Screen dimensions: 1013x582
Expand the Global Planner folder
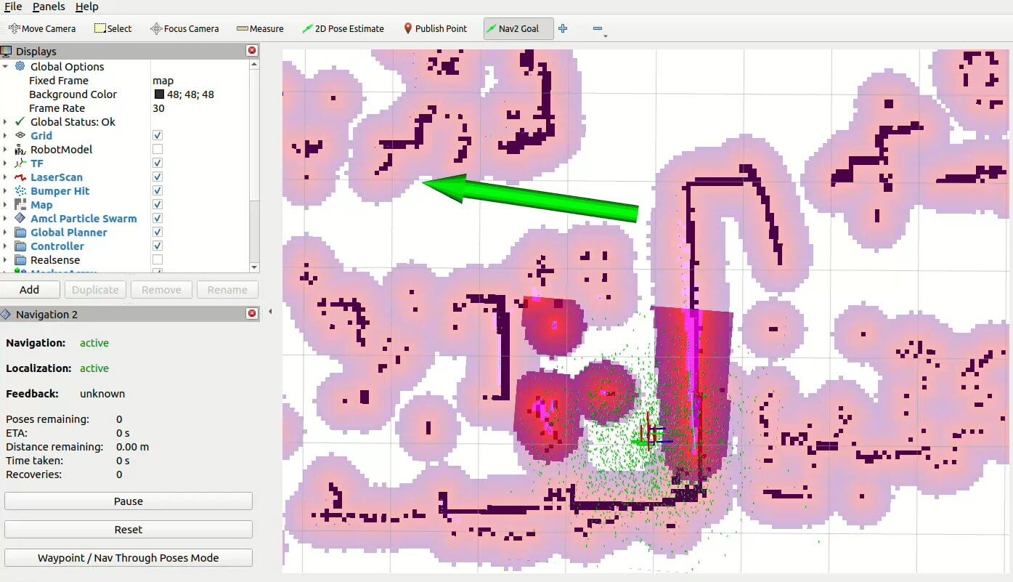[x=6, y=233]
